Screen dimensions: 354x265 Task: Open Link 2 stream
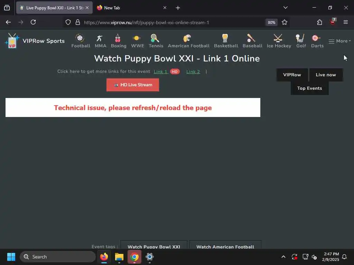click(x=193, y=72)
